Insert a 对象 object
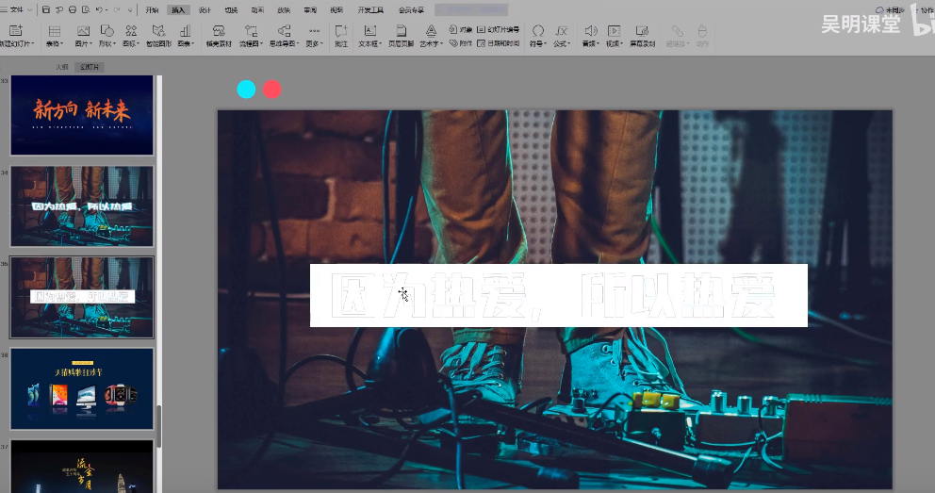The width and height of the screenshot is (935, 493). (x=460, y=29)
